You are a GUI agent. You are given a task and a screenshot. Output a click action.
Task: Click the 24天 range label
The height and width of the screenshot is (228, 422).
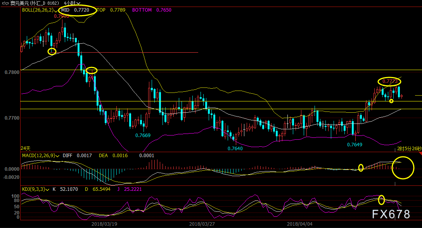(x=26, y=148)
